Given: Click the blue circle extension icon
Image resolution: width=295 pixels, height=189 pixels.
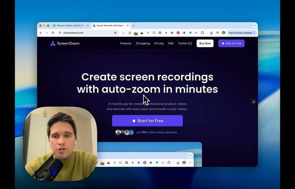Looking at the screenshot, I should click(x=172, y=33).
